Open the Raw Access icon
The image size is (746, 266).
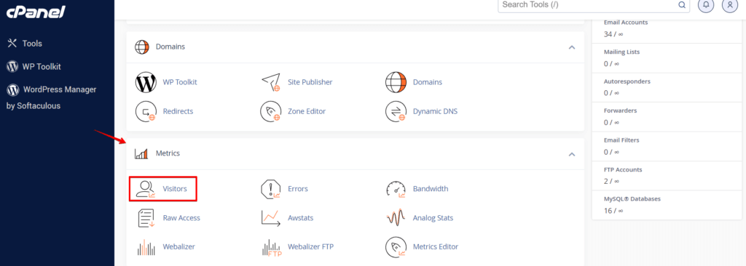146,218
